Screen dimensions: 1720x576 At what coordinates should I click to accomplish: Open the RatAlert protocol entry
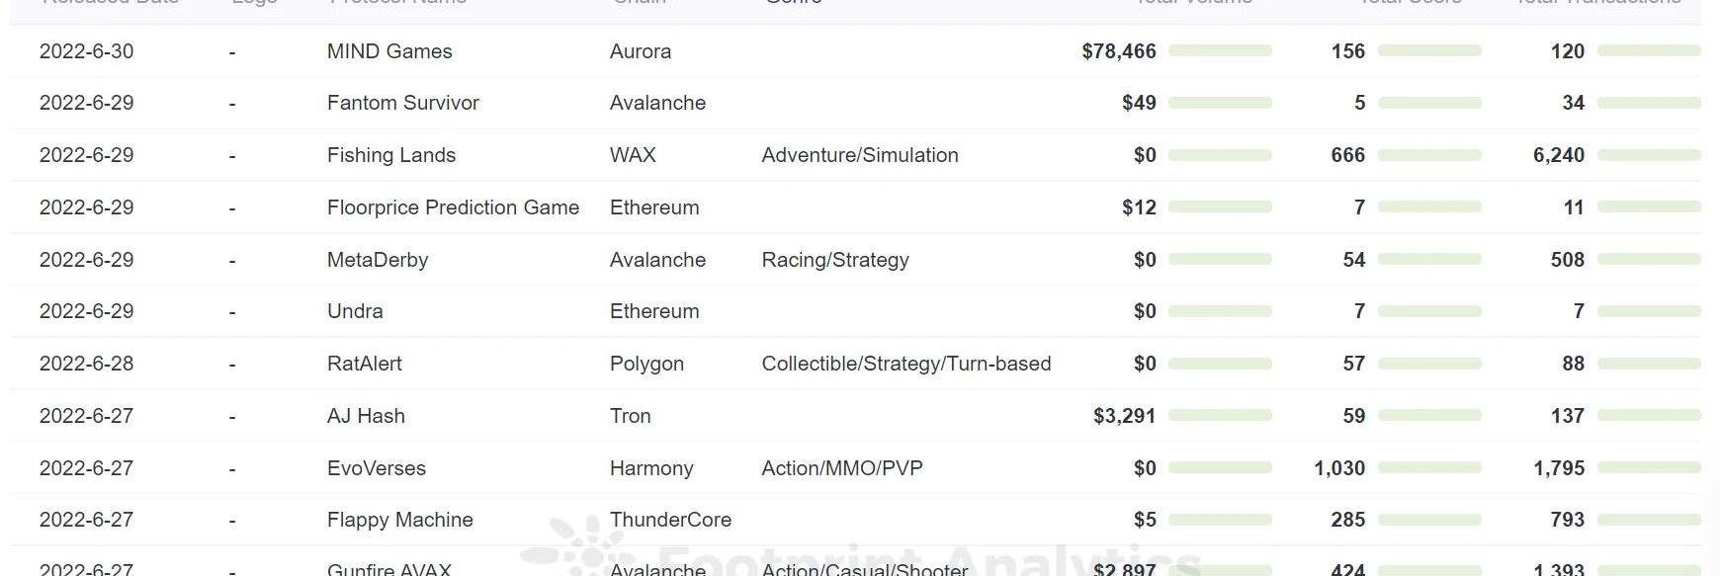[364, 364]
